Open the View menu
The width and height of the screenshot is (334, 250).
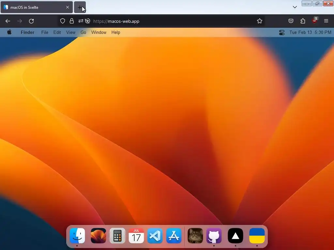pyautogui.click(x=71, y=32)
